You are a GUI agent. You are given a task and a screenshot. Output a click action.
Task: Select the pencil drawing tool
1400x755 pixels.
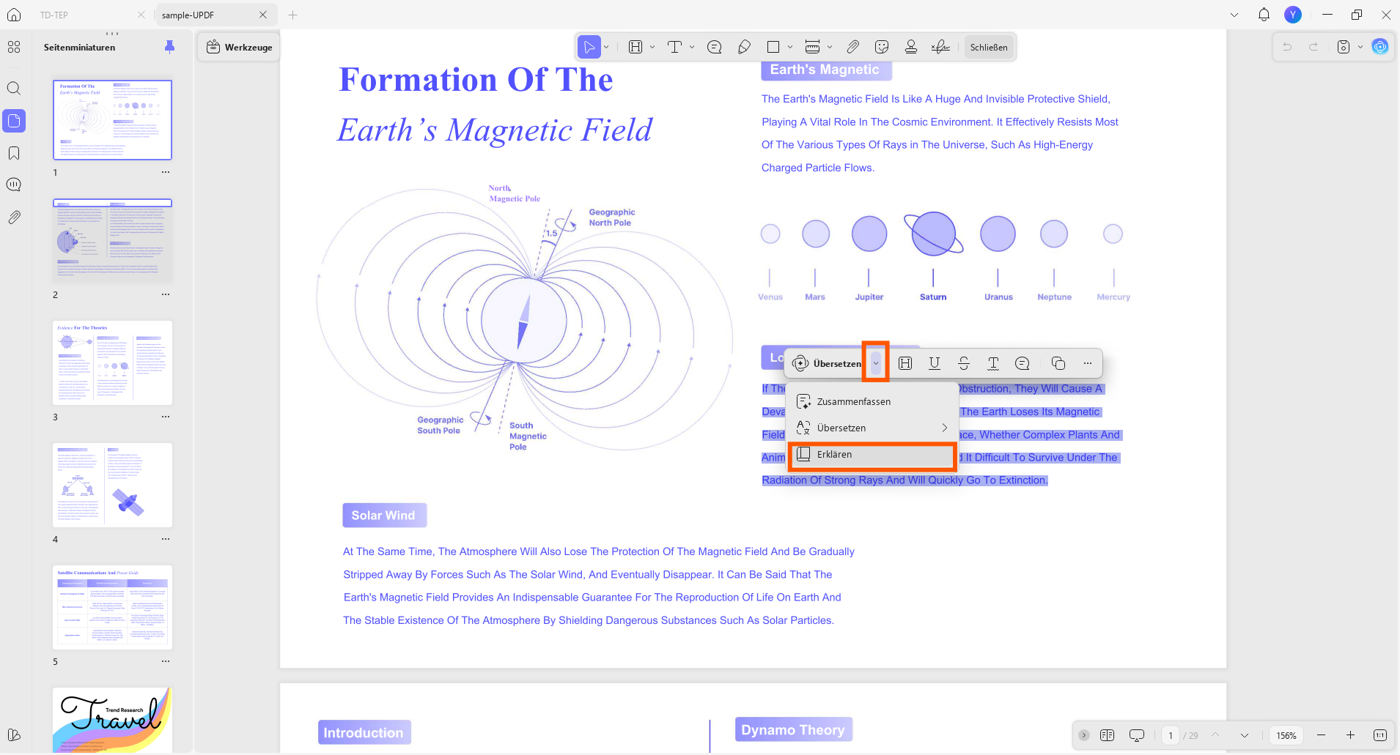click(744, 47)
